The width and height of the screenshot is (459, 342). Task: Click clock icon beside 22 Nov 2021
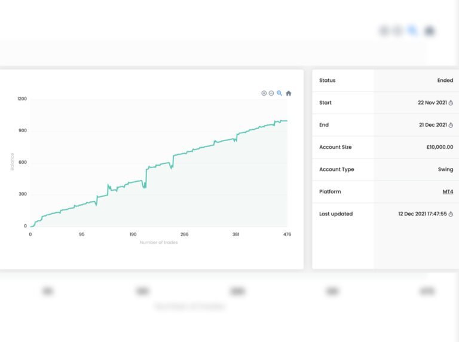(451, 103)
